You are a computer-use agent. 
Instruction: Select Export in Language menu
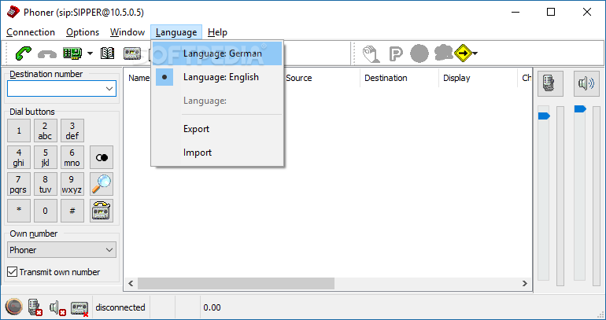[x=218, y=129]
